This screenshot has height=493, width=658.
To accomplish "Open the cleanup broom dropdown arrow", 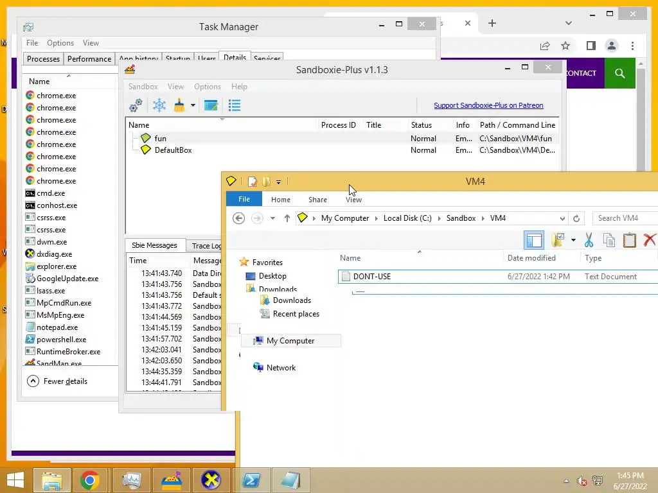I will coord(193,105).
